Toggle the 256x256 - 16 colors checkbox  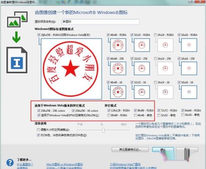73,110
